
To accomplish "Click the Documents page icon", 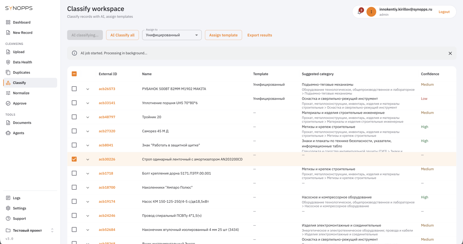I will click(x=8, y=123).
